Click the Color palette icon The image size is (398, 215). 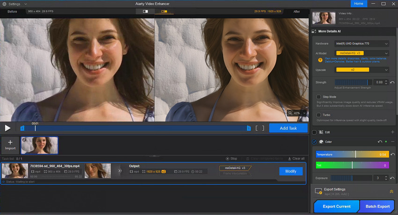tap(321, 142)
